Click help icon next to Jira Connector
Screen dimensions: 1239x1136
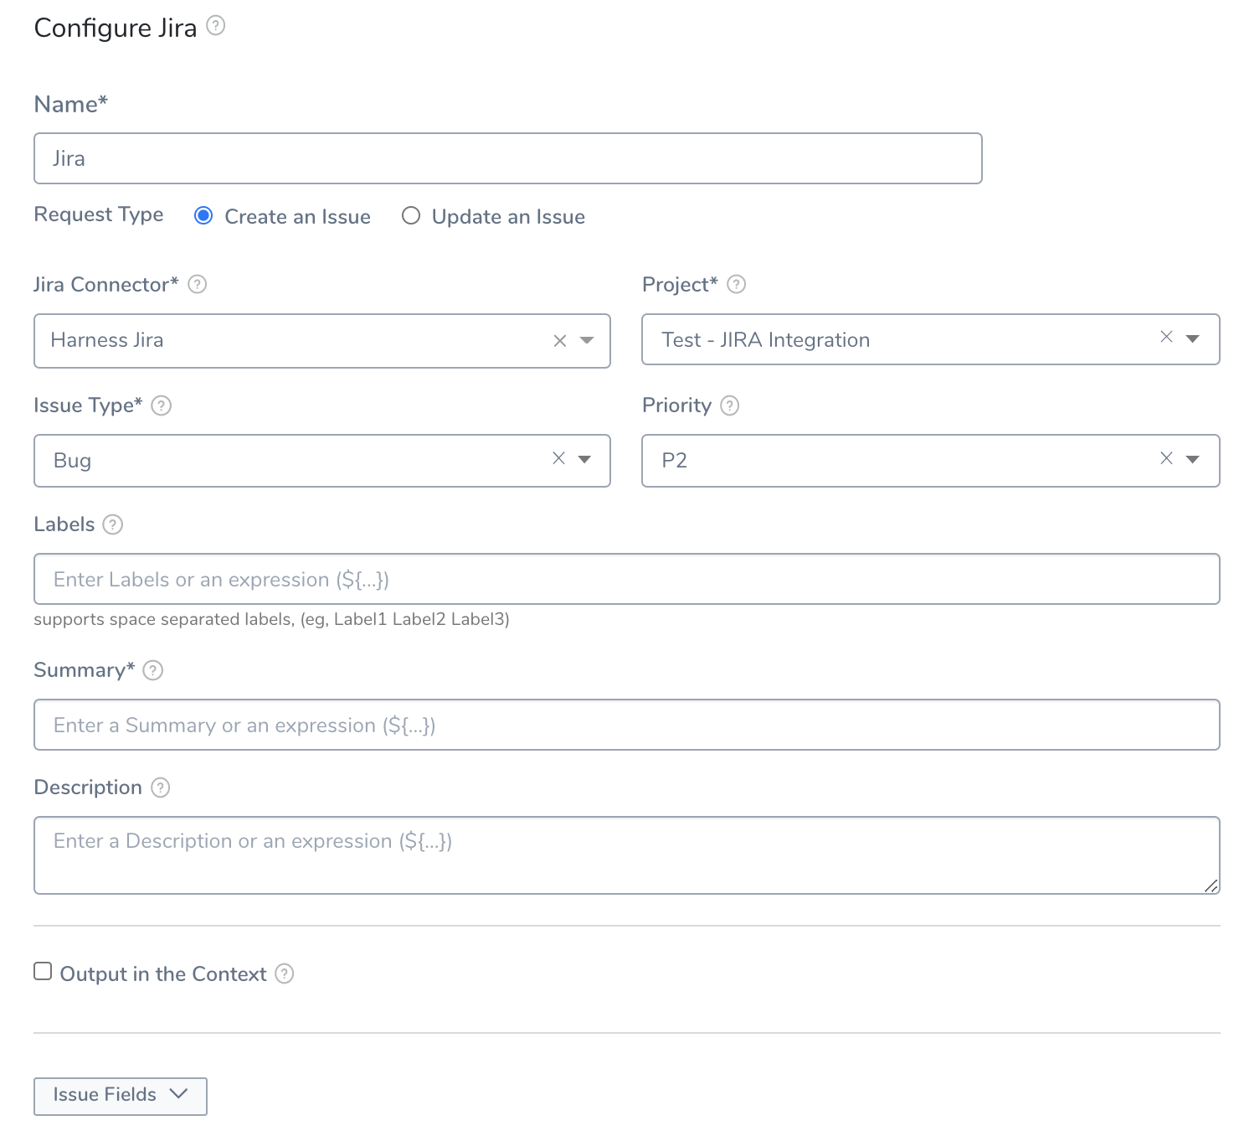coord(198,284)
